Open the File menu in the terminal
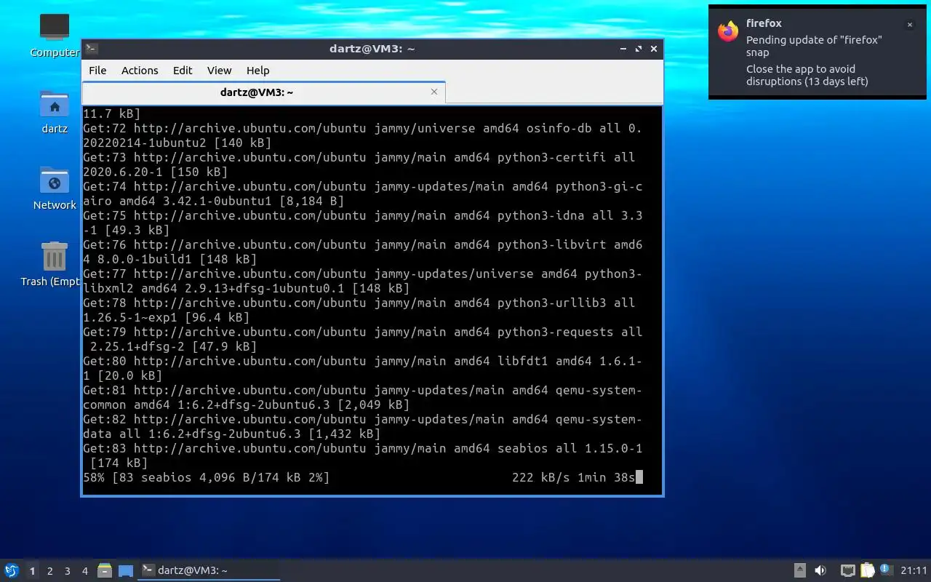931x582 pixels. pyautogui.click(x=97, y=71)
